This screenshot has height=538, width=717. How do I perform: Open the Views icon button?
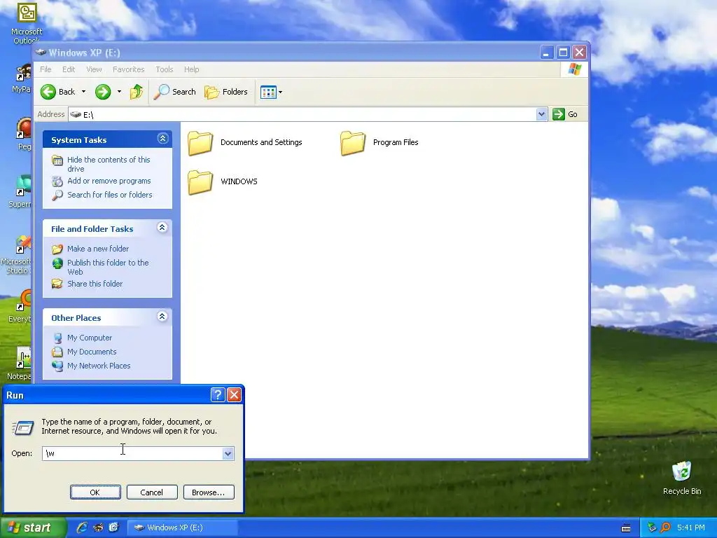pyautogui.click(x=268, y=92)
